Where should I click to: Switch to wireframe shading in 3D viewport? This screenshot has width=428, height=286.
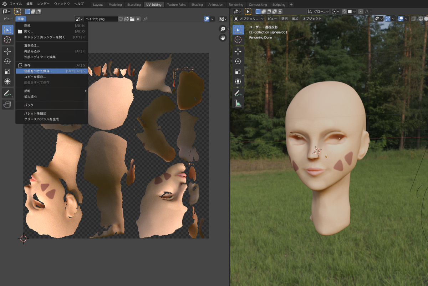pyautogui.click(x=421, y=19)
